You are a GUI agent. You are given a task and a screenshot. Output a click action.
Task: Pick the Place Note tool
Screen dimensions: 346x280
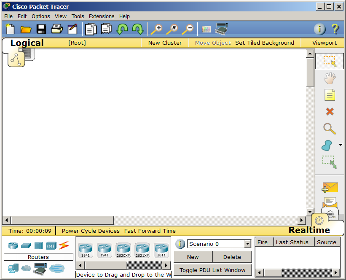coord(330,95)
